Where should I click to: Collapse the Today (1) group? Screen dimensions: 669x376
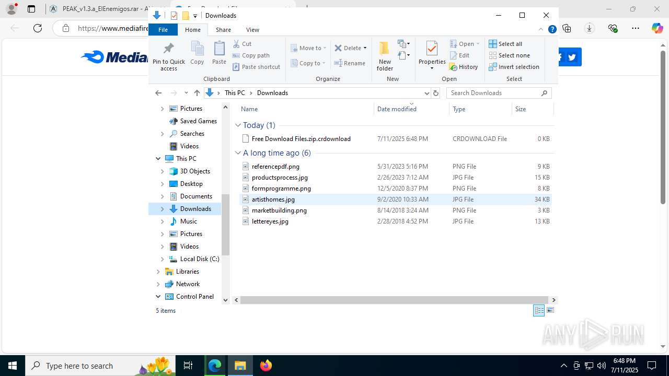click(x=238, y=125)
